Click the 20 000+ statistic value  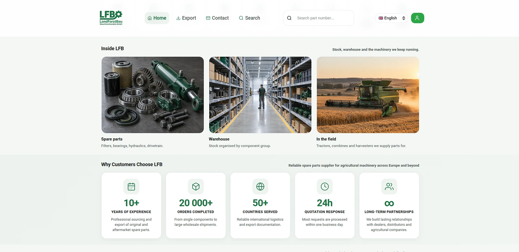point(196,203)
